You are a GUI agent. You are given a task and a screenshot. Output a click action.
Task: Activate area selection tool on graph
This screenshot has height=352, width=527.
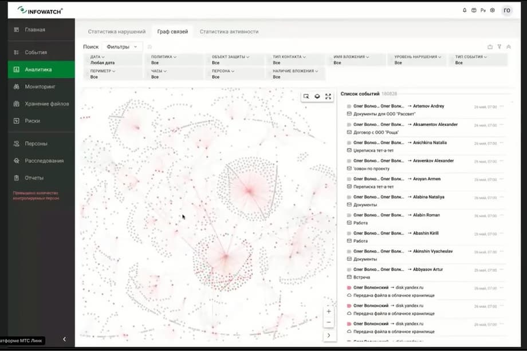pos(306,96)
